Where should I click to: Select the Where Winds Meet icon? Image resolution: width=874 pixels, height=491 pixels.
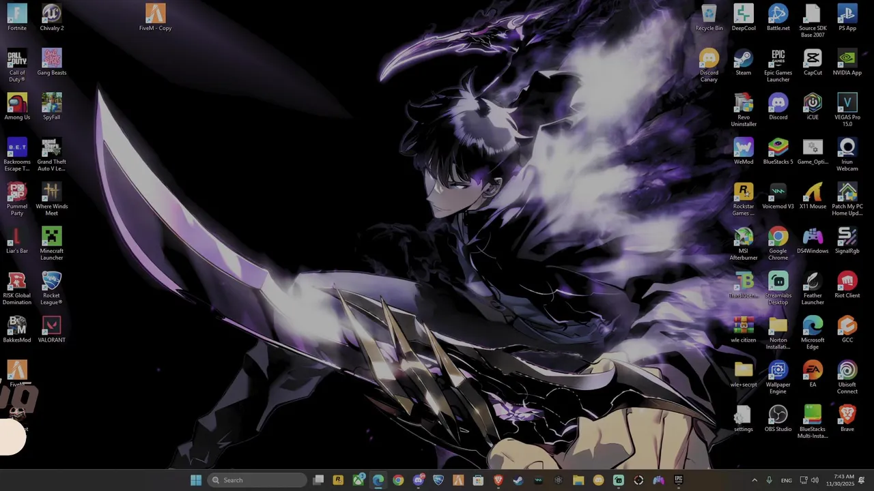pos(52,199)
